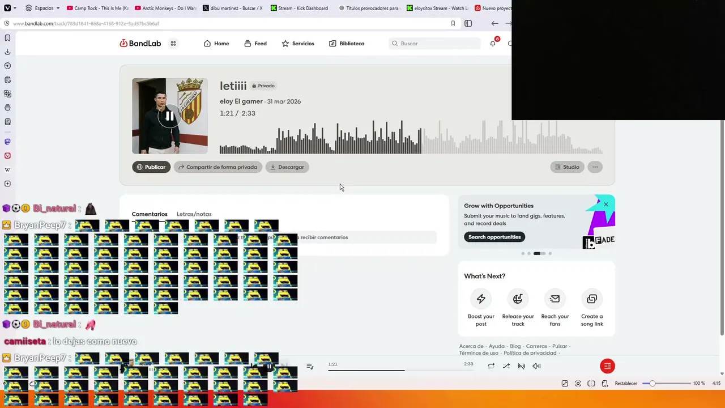Viewport: 725px width, 408px height.
Task: Click the Search opportunities button
Action: [494, 237]
